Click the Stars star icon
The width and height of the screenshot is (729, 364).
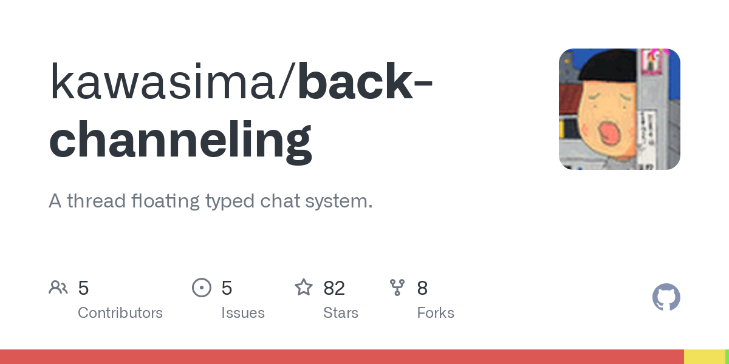tap(304, 288)
